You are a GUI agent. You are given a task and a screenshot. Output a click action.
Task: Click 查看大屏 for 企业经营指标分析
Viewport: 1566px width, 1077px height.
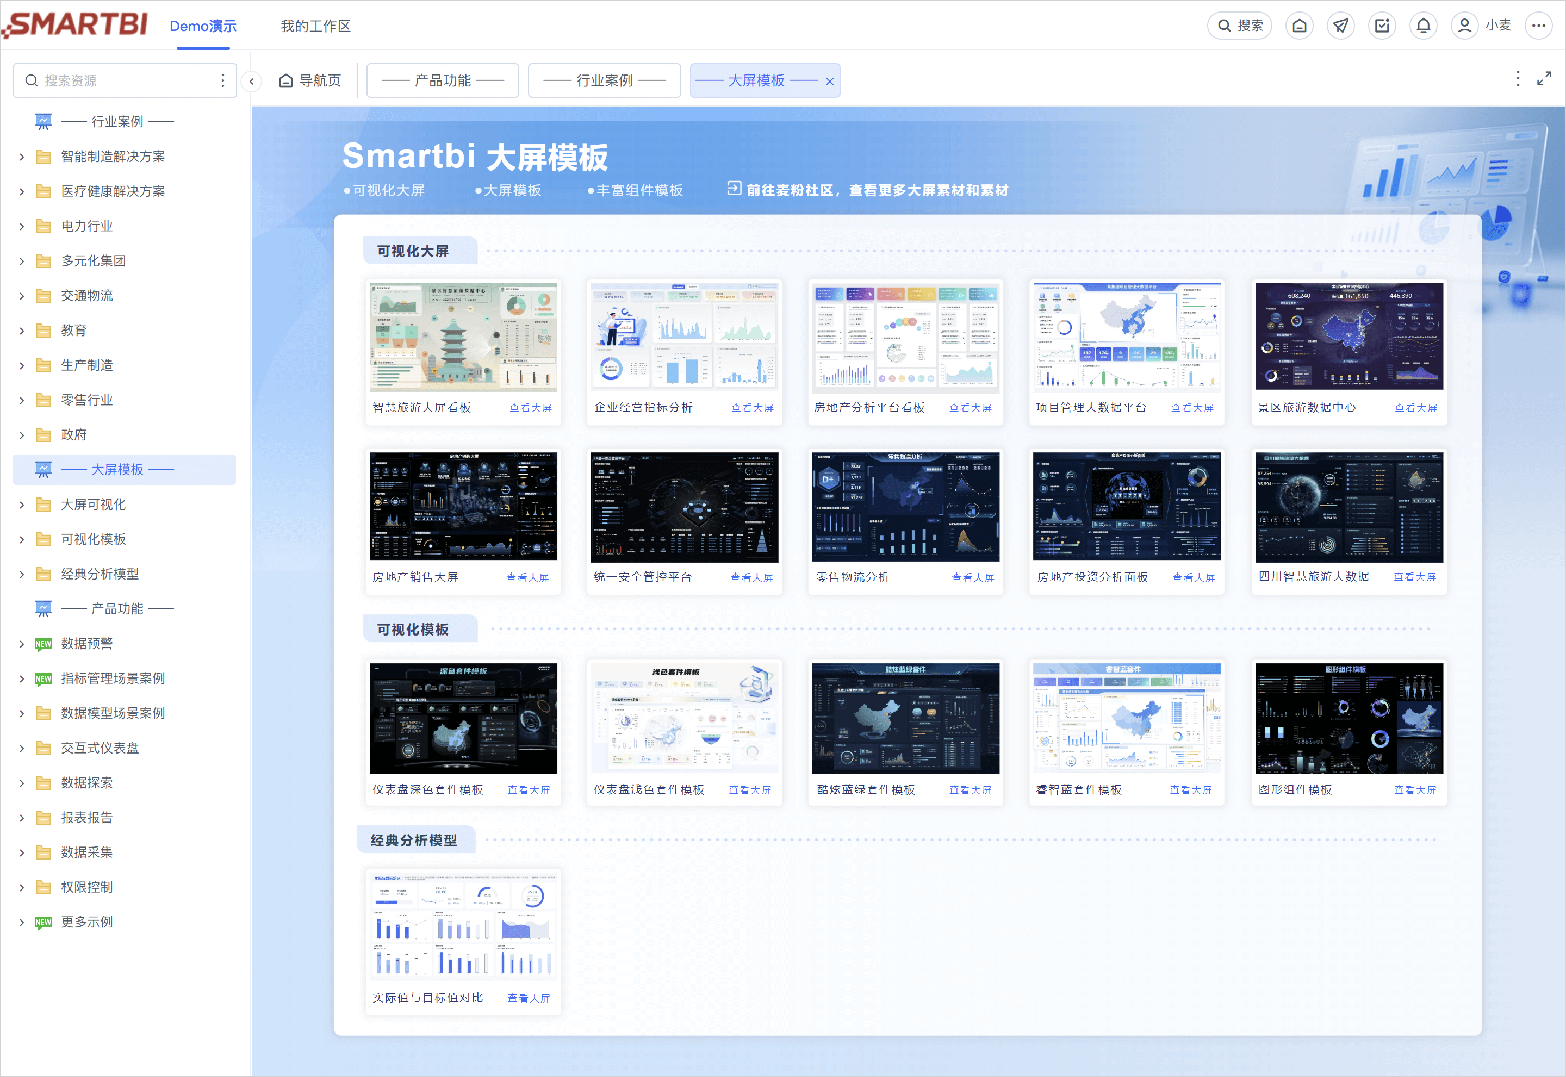[753, 408]
